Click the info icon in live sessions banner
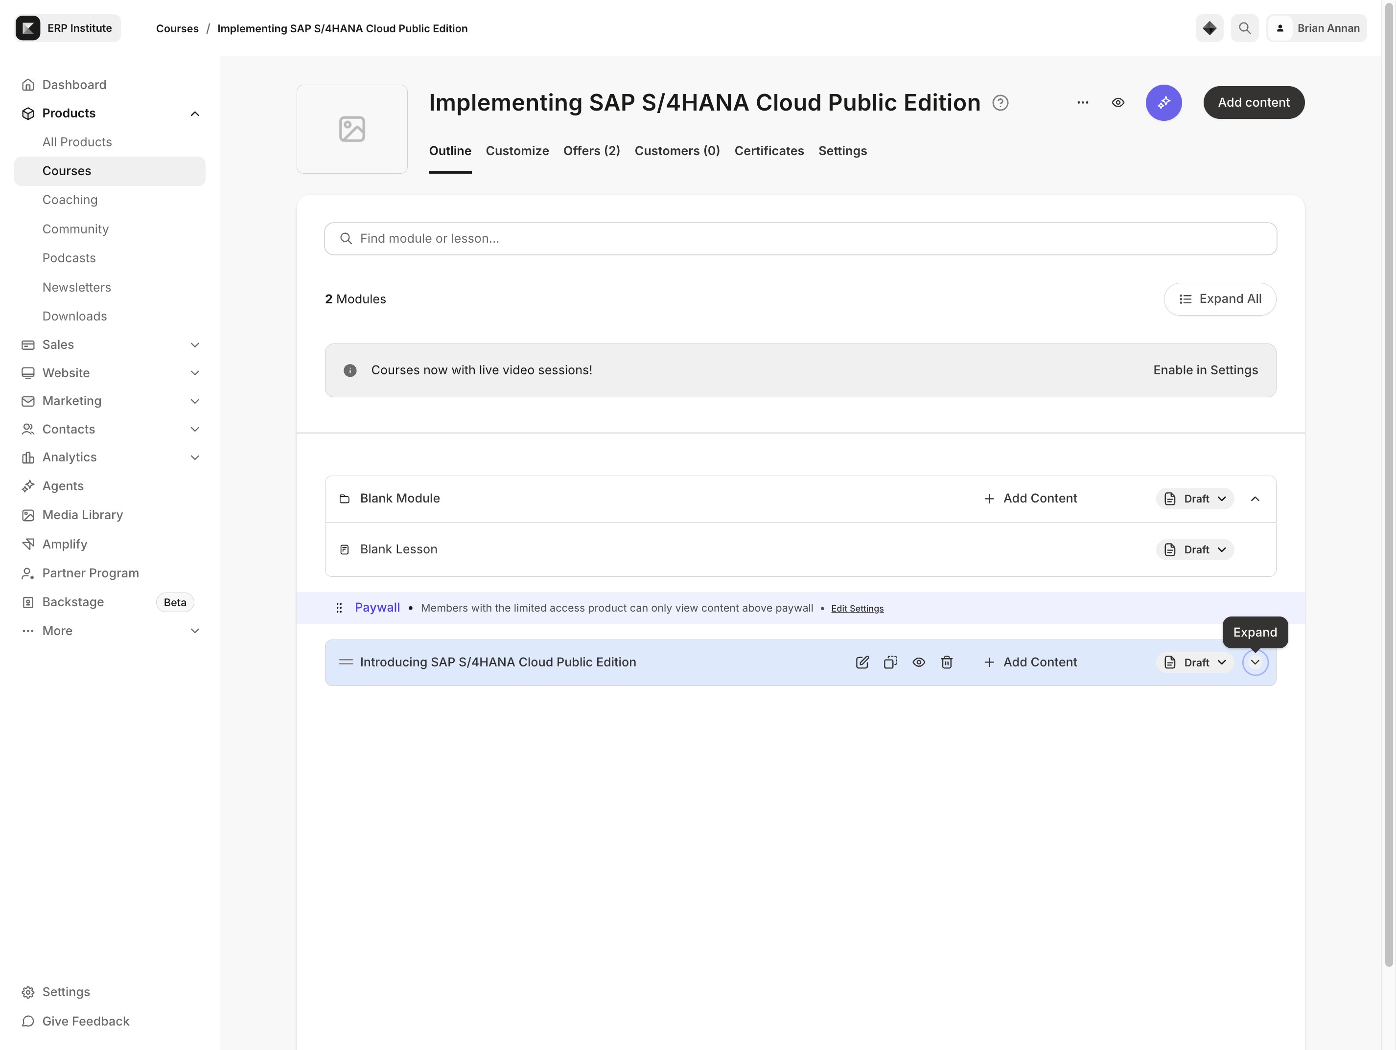Screen dimensions: 1396x1050 [350, 370]
